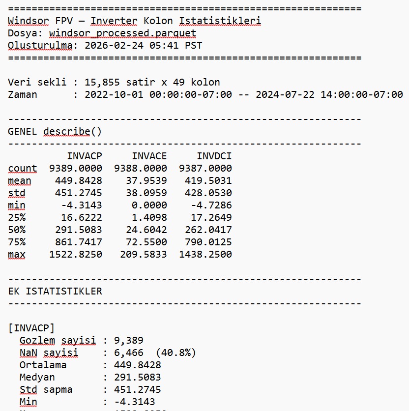Click the windsor_processed.parquet file name
The height and width of the screenshot is (411, 409).
[122, 33]
